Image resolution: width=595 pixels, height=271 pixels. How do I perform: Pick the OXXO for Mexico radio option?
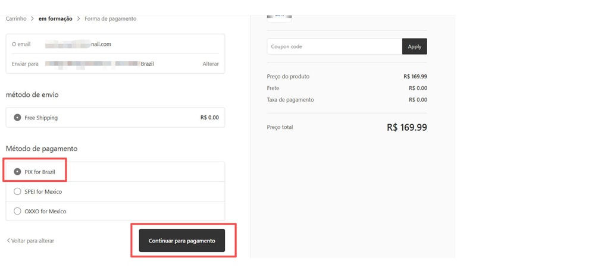[x=17, y=211]
